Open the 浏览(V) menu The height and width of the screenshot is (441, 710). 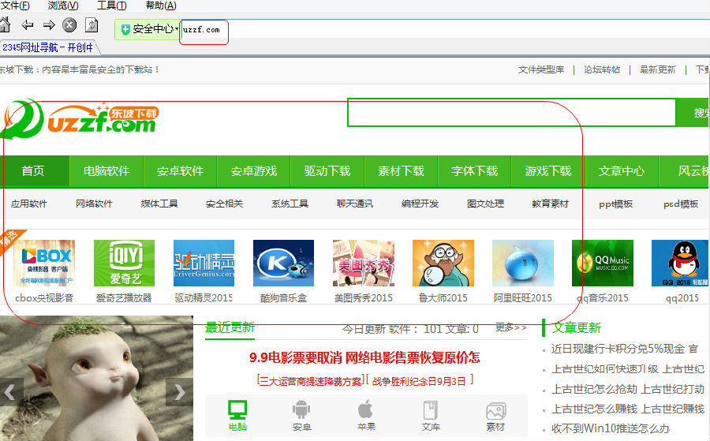coord(63,6)
